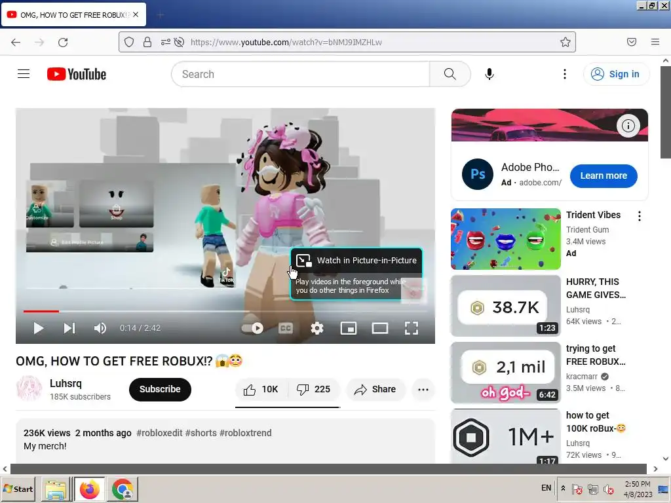The height and width of the screenshot is (503, 671).
Task: Close the FREE ROBUX tab
Action: tap(136, 14)
